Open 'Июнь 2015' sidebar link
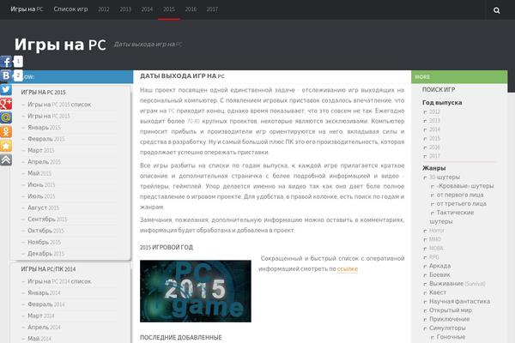This screenshot has height=343, width=515. coord(41,185)
